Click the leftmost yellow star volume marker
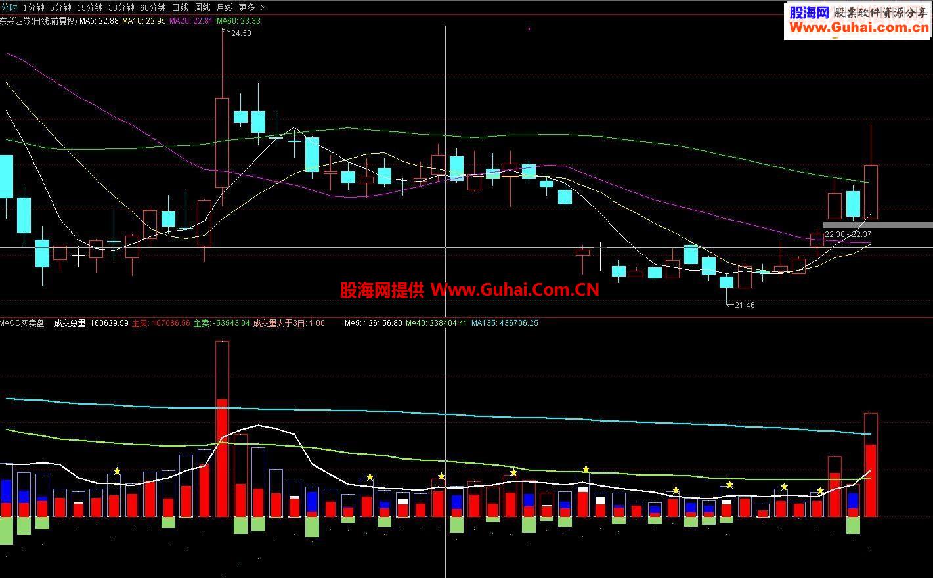The height and width of the screenshot is (578, 933). tap(117, 471)
